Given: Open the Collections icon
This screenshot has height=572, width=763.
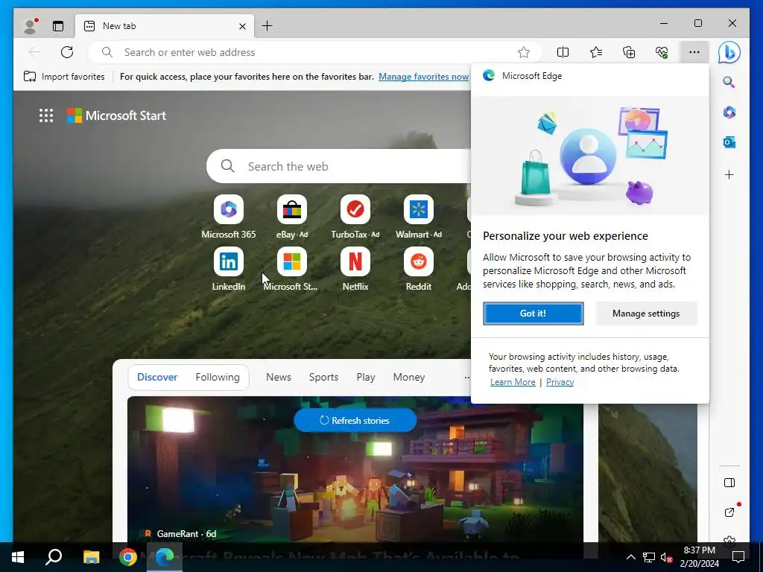Looking at the screenshot, I should tap(629, 52).
